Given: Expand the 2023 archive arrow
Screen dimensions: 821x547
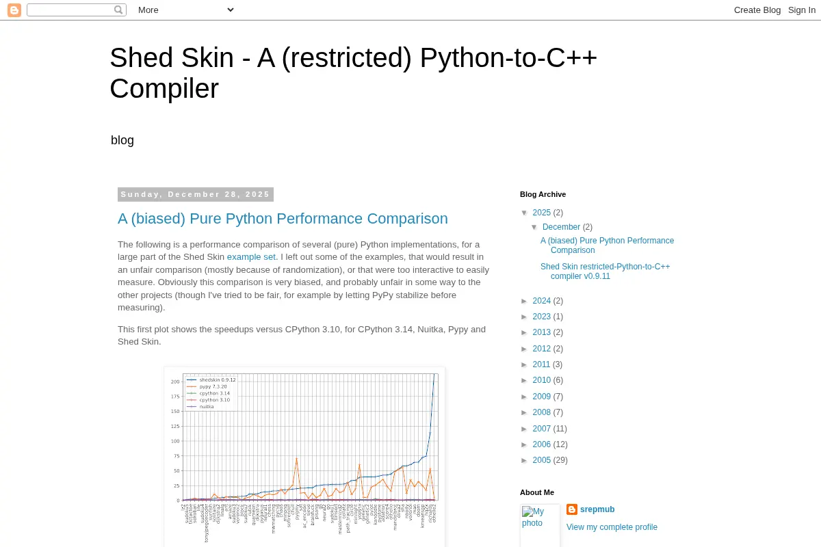Looking at the screenshot, I should point(525,317).
